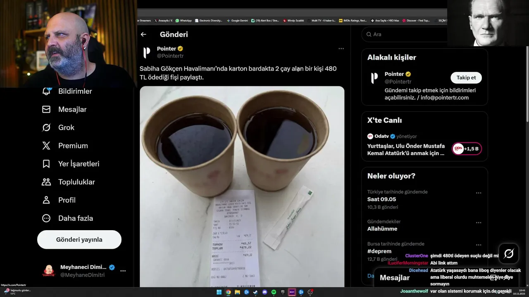
Task: Open the tea cups photo
Action: (x=242, y=186)
